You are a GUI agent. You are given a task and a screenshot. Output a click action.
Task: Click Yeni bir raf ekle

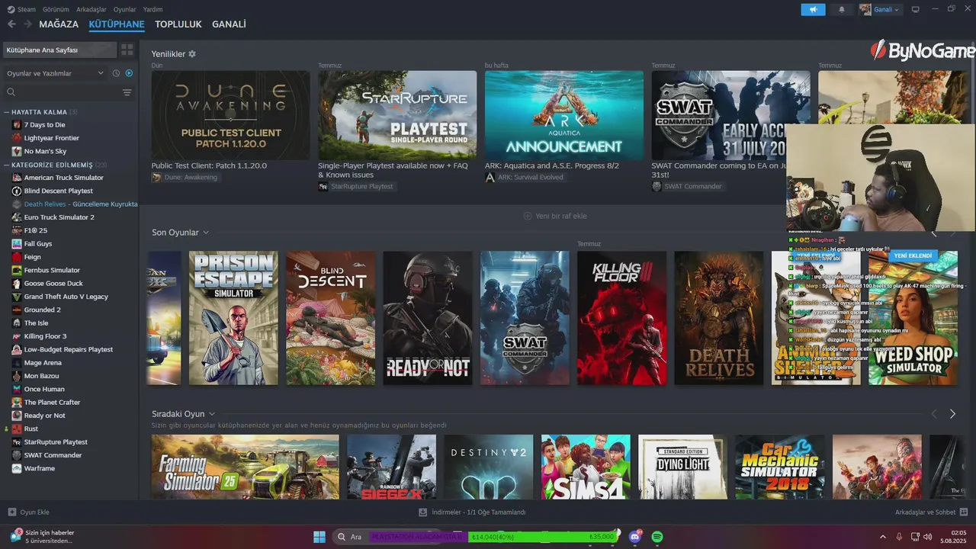point(555,216)
